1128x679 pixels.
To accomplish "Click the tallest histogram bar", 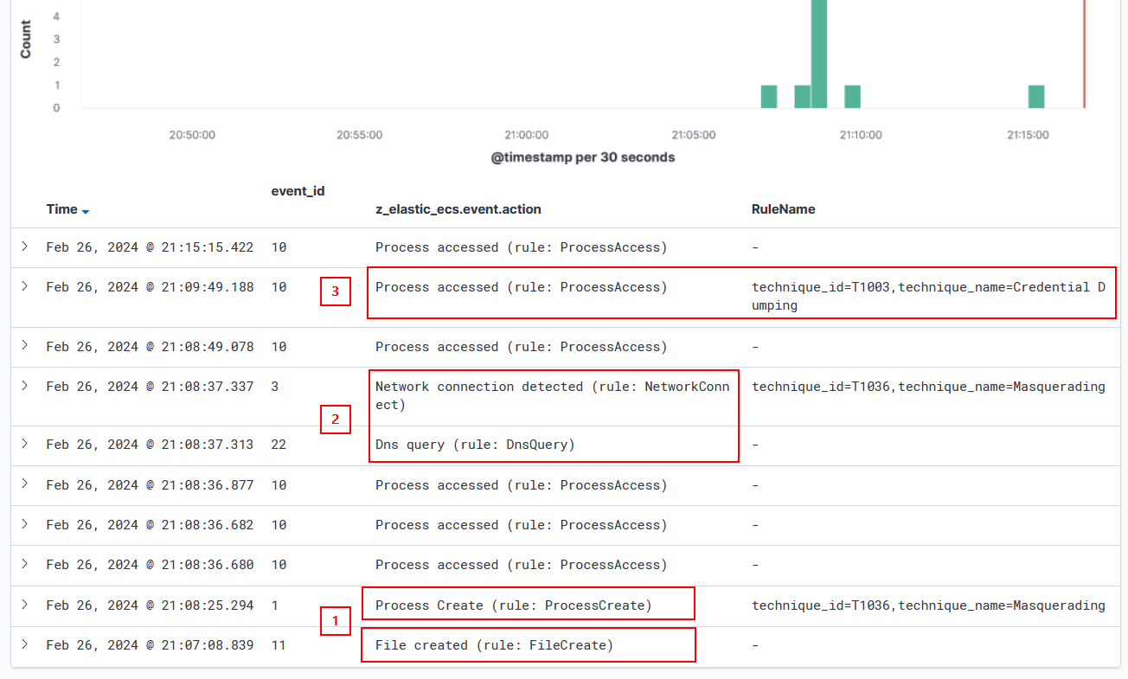I will pos(819,52).
